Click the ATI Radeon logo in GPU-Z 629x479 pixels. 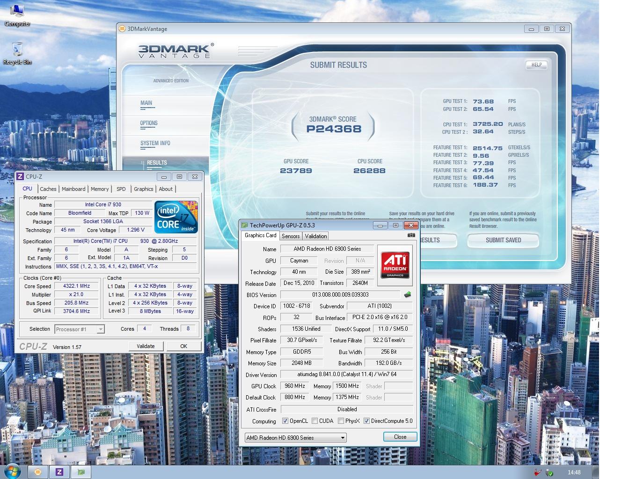coord(395,265)
